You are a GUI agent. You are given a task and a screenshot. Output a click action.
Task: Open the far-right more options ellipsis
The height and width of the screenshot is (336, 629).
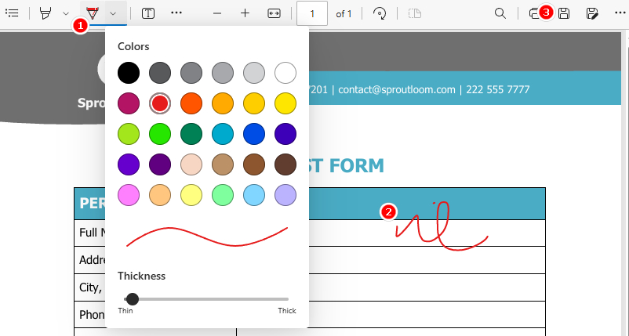click(x=620, y=13)
